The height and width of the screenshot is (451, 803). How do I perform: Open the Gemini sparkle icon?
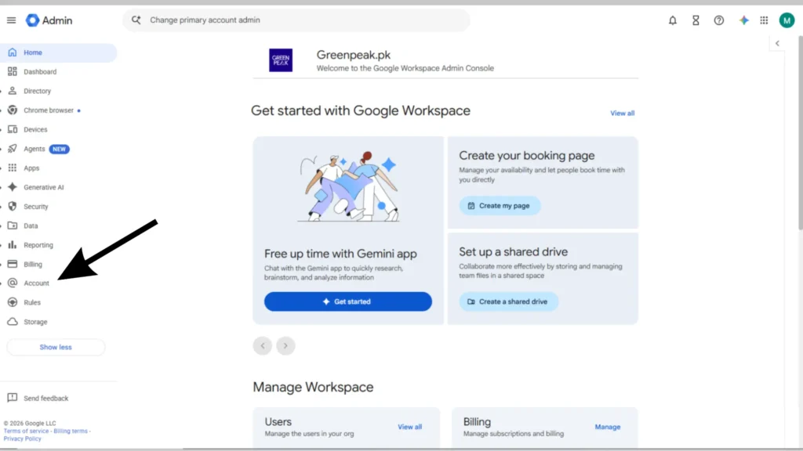click(743, 20)
